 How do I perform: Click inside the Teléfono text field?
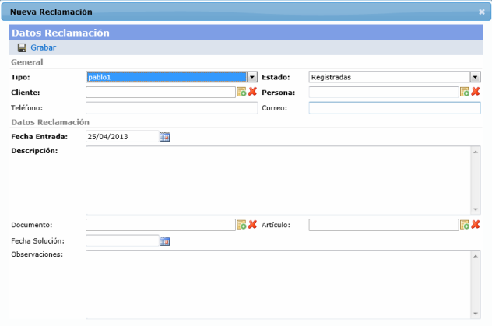click(x=171, y=108)
